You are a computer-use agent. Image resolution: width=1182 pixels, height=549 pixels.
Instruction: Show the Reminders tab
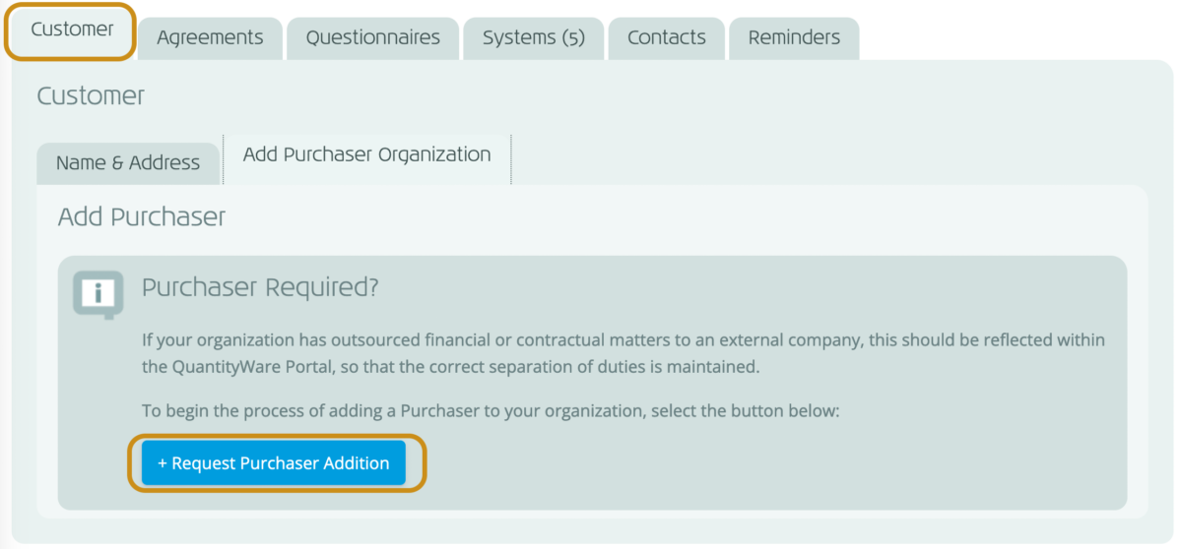[x=794, y=38]
